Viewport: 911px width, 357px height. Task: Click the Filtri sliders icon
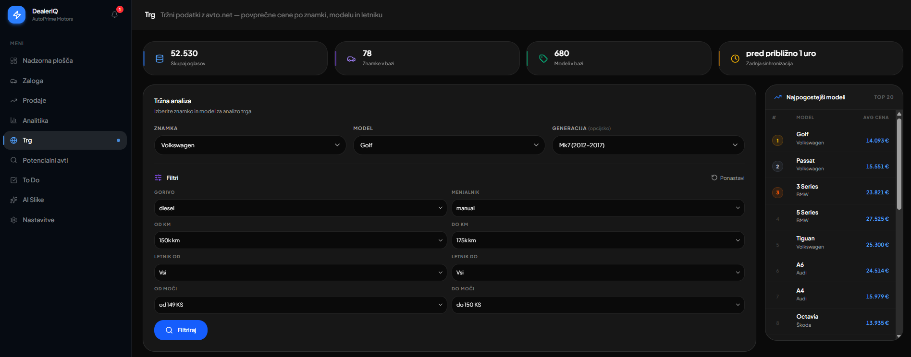[x=158, y=178]
